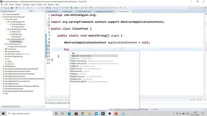Choose try_catch template proposal

pyautogui.click(x=94, y=56)
